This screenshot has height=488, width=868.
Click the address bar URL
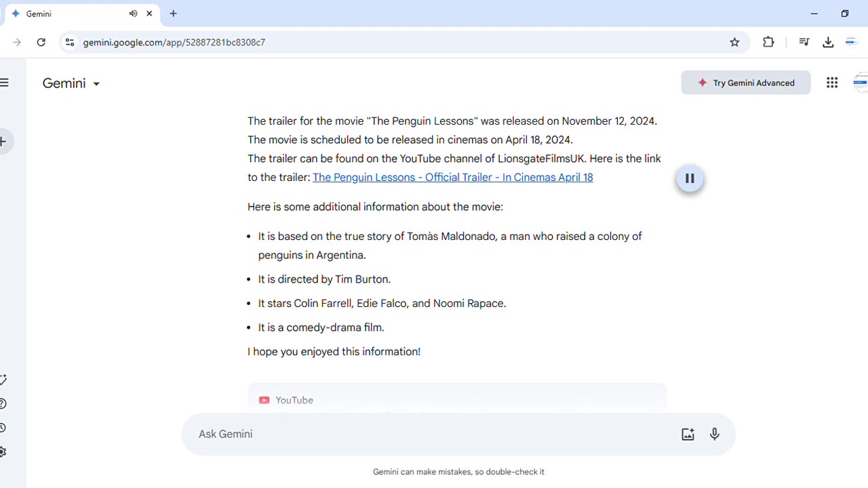[x=174, y=42]
